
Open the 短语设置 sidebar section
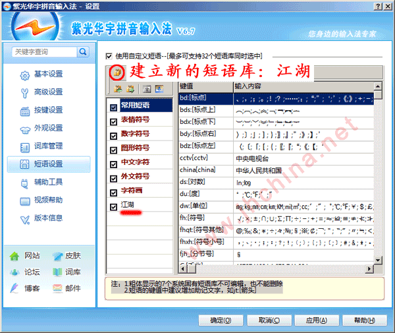pos(49,164)
